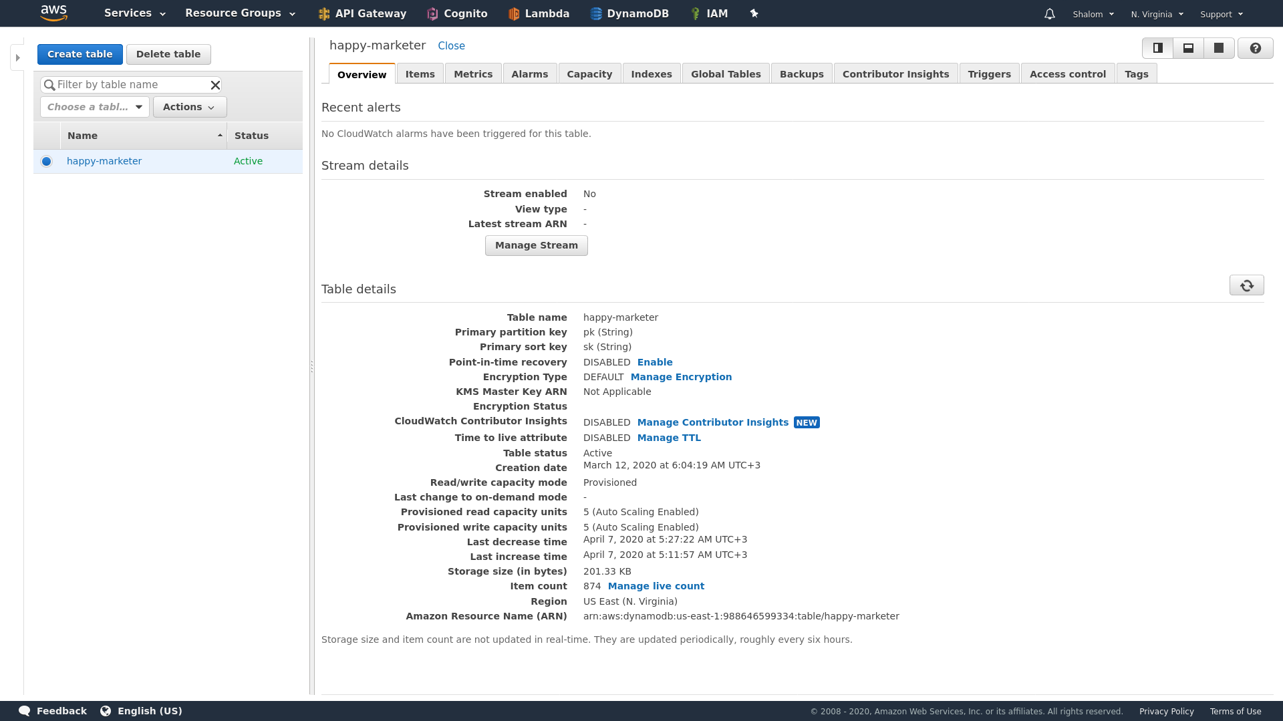Open the Choose a table dropdown
The image size is (1283, 721).
[94, 106]
